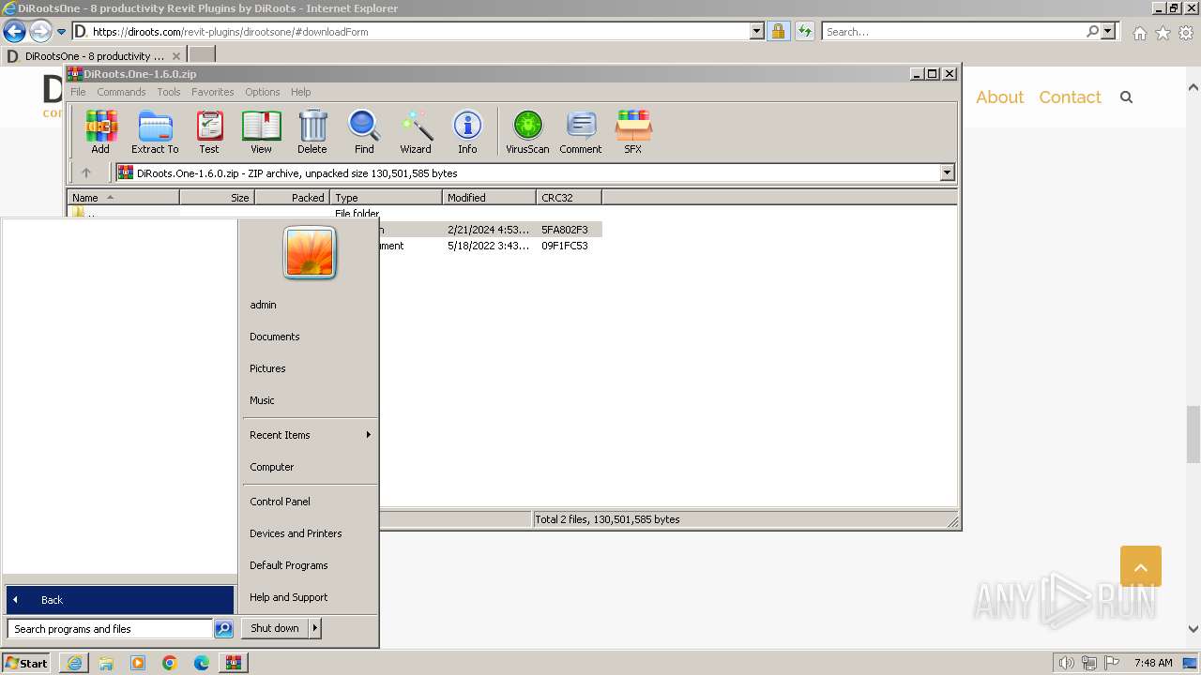Click the Shut down button
Screen dimensions: 1201x675
click(x=275, y=628)
